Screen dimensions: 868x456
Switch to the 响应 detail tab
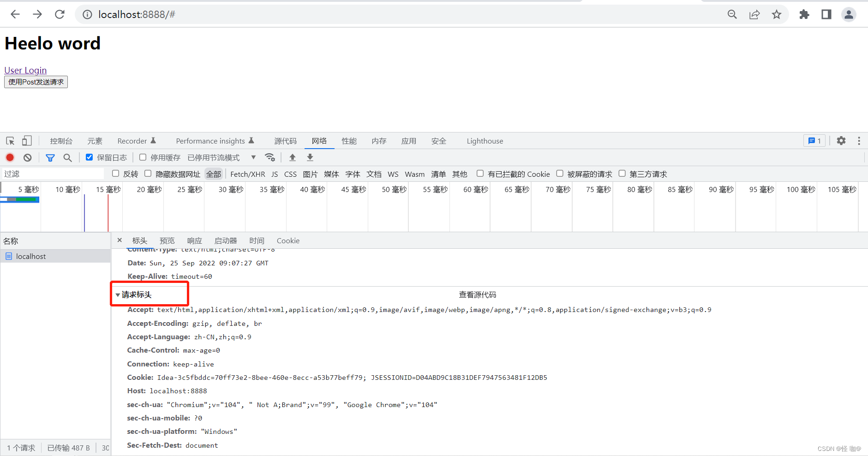[x=195, y=240]
